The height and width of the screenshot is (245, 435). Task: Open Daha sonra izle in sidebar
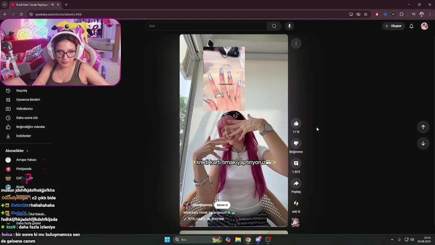pos(27,118)
